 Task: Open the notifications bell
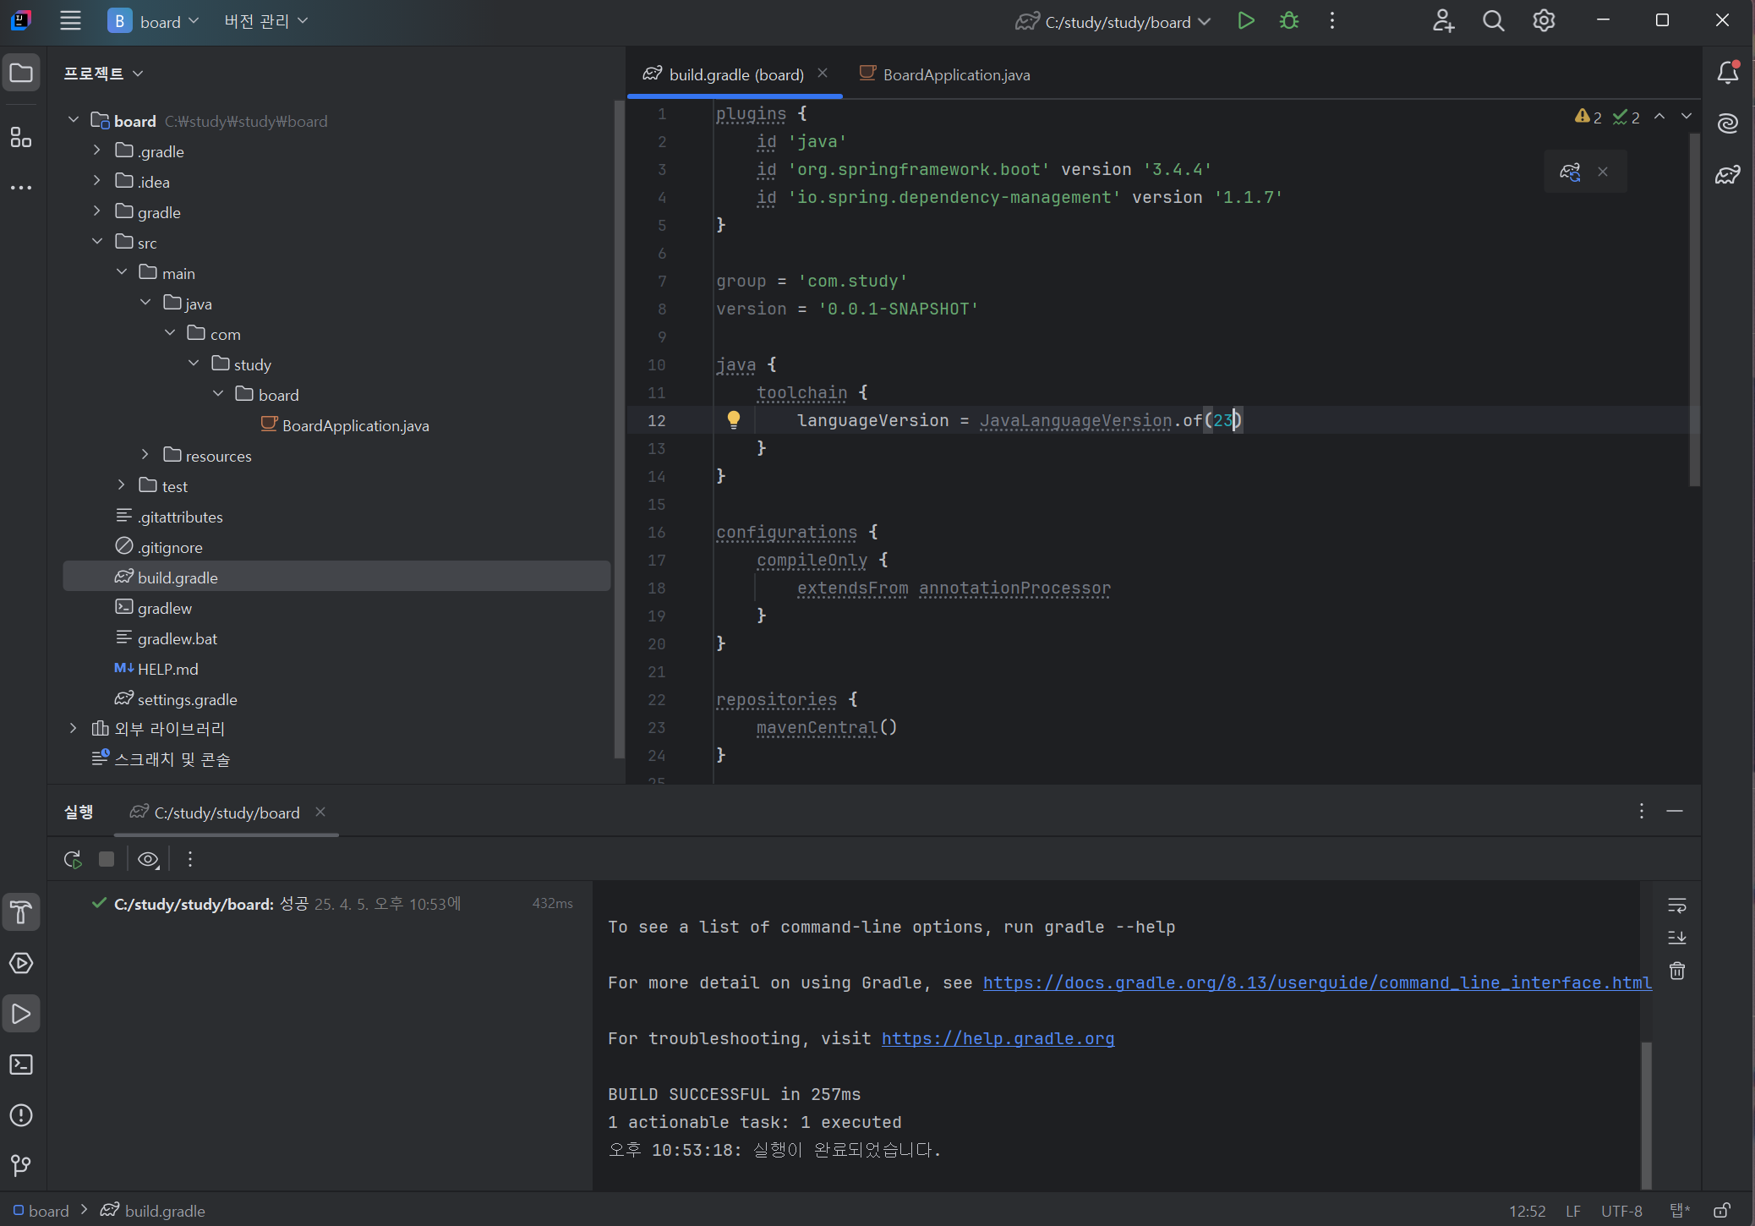tap(1727, 74)
